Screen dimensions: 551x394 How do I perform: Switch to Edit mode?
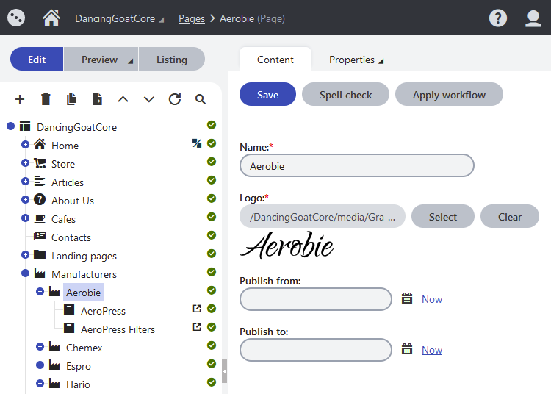(x=37, y=59)
